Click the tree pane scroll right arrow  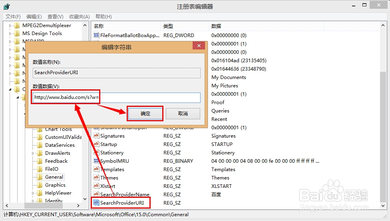pyautogui.click(x=78, y=205)
